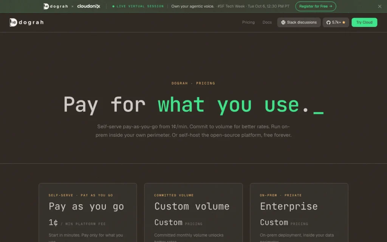Click the '#SF Tech Week' date text
This screenshot has height=242, width=387.
[x=253, y=6]
